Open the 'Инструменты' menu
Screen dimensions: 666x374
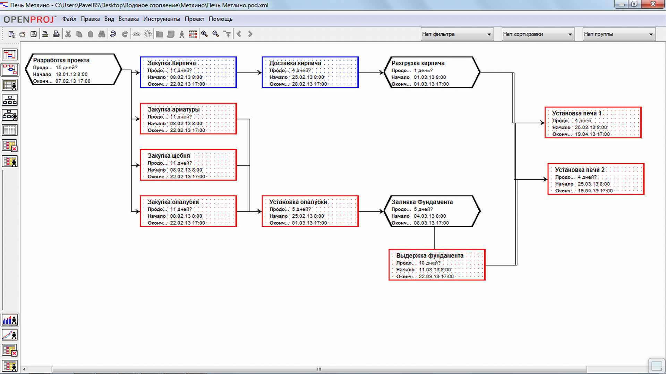[162, 19]
